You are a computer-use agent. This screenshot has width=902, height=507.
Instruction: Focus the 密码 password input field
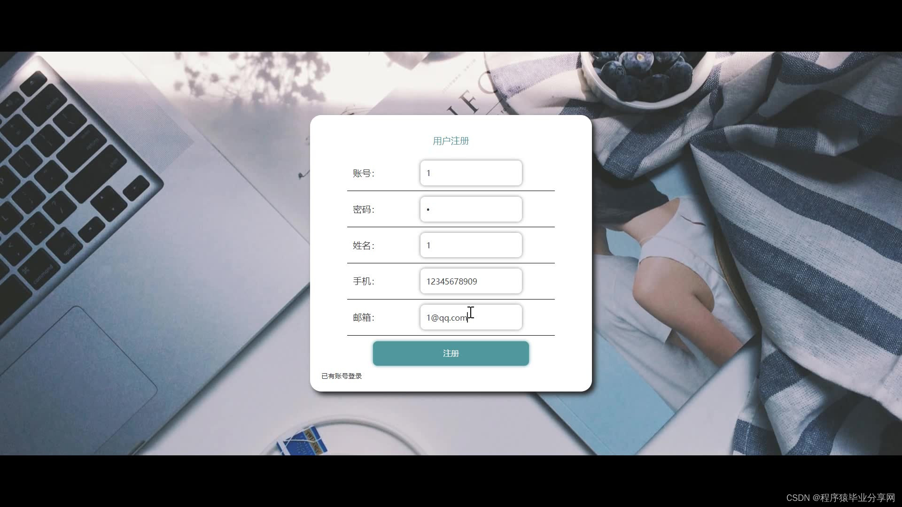[471, 209]
